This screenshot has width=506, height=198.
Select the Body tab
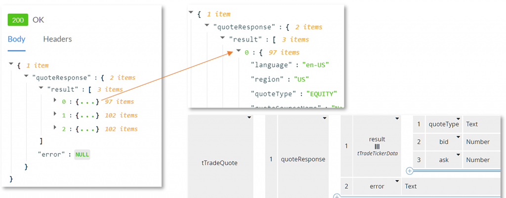(x=16, y=39)
